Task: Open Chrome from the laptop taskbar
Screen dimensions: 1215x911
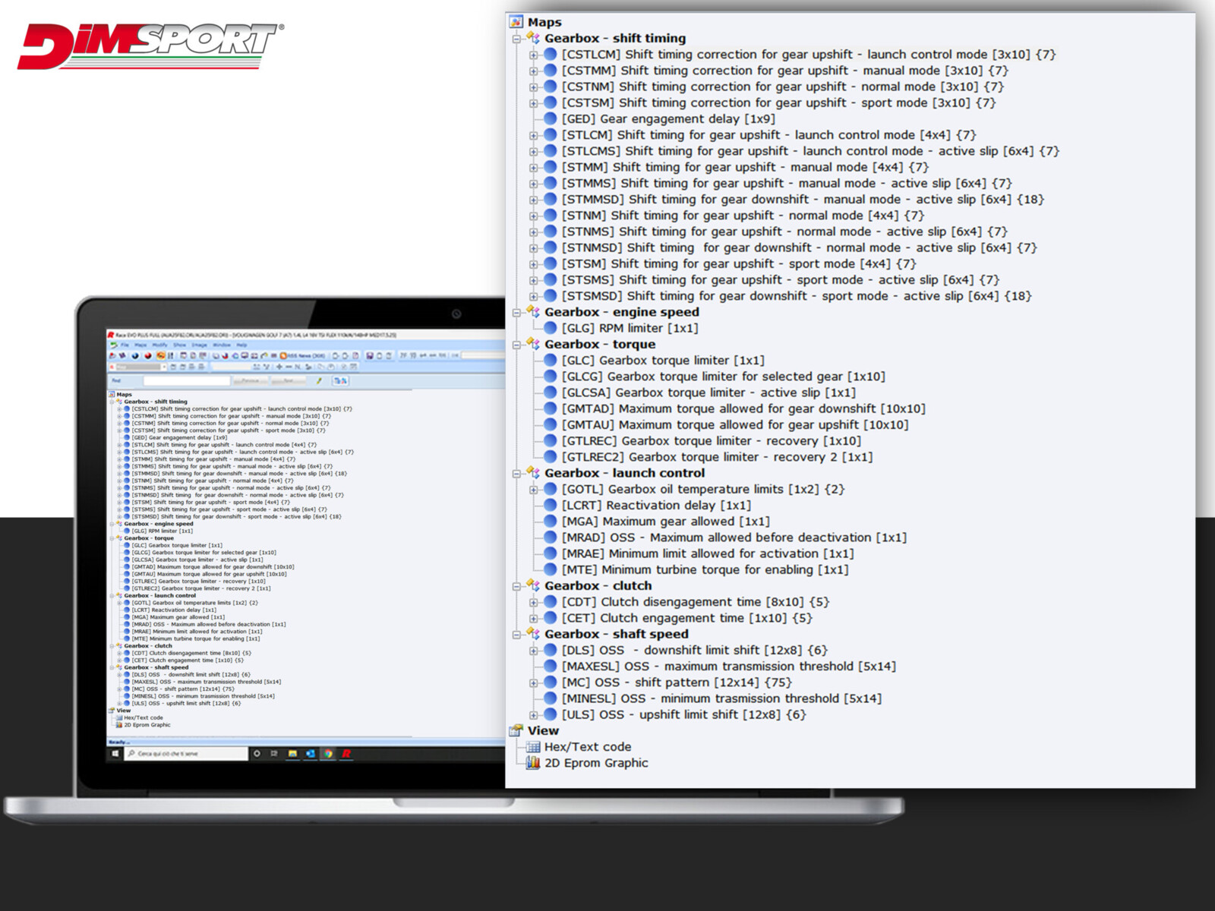Action: (x=328, y=754)
